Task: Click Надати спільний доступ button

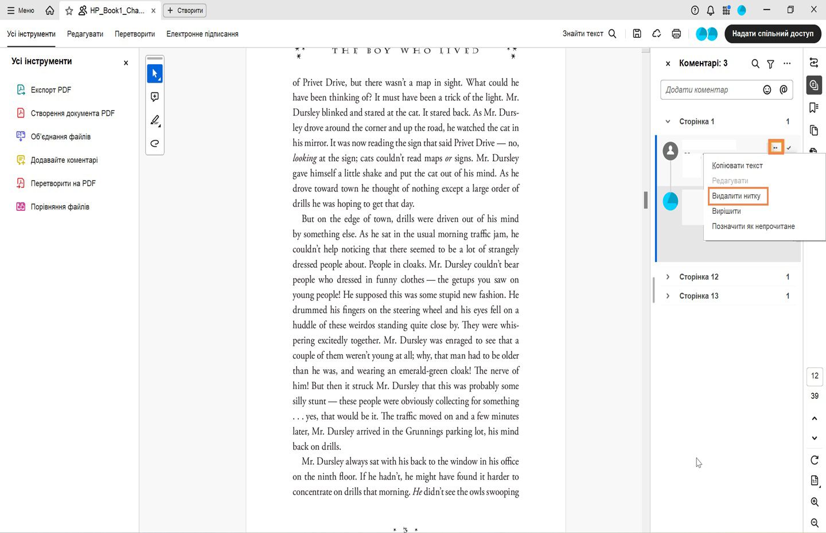Action: pos(773,34)
